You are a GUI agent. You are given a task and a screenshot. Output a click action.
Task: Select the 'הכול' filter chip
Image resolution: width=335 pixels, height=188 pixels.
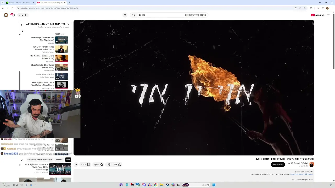point(68,160)
